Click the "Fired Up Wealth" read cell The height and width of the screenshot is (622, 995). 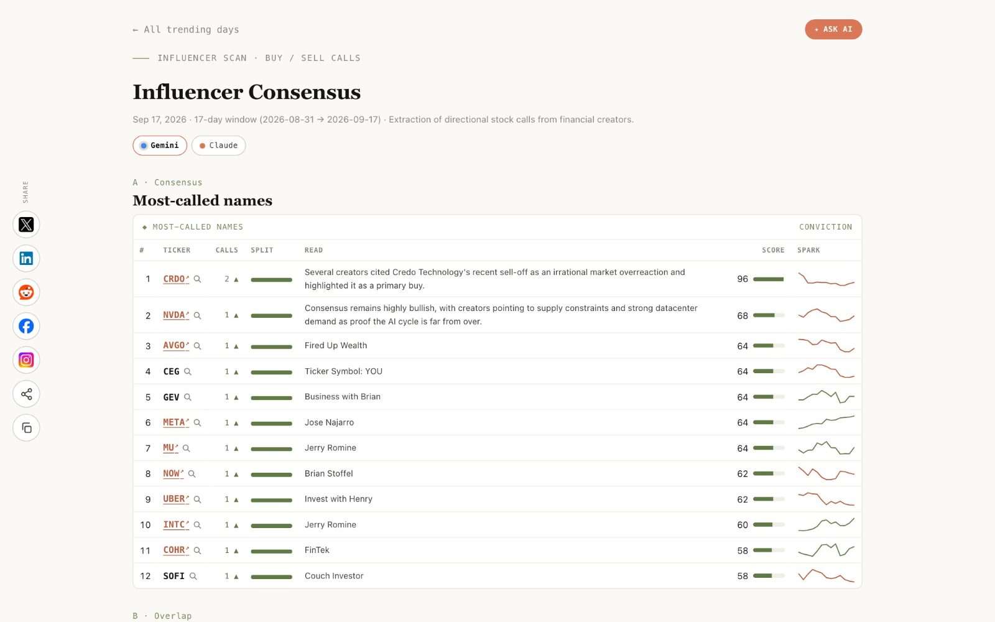click(336, 346)
